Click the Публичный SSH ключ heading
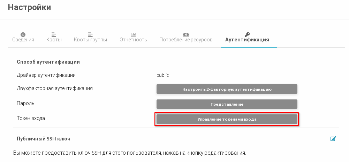 tap(44, 139)
